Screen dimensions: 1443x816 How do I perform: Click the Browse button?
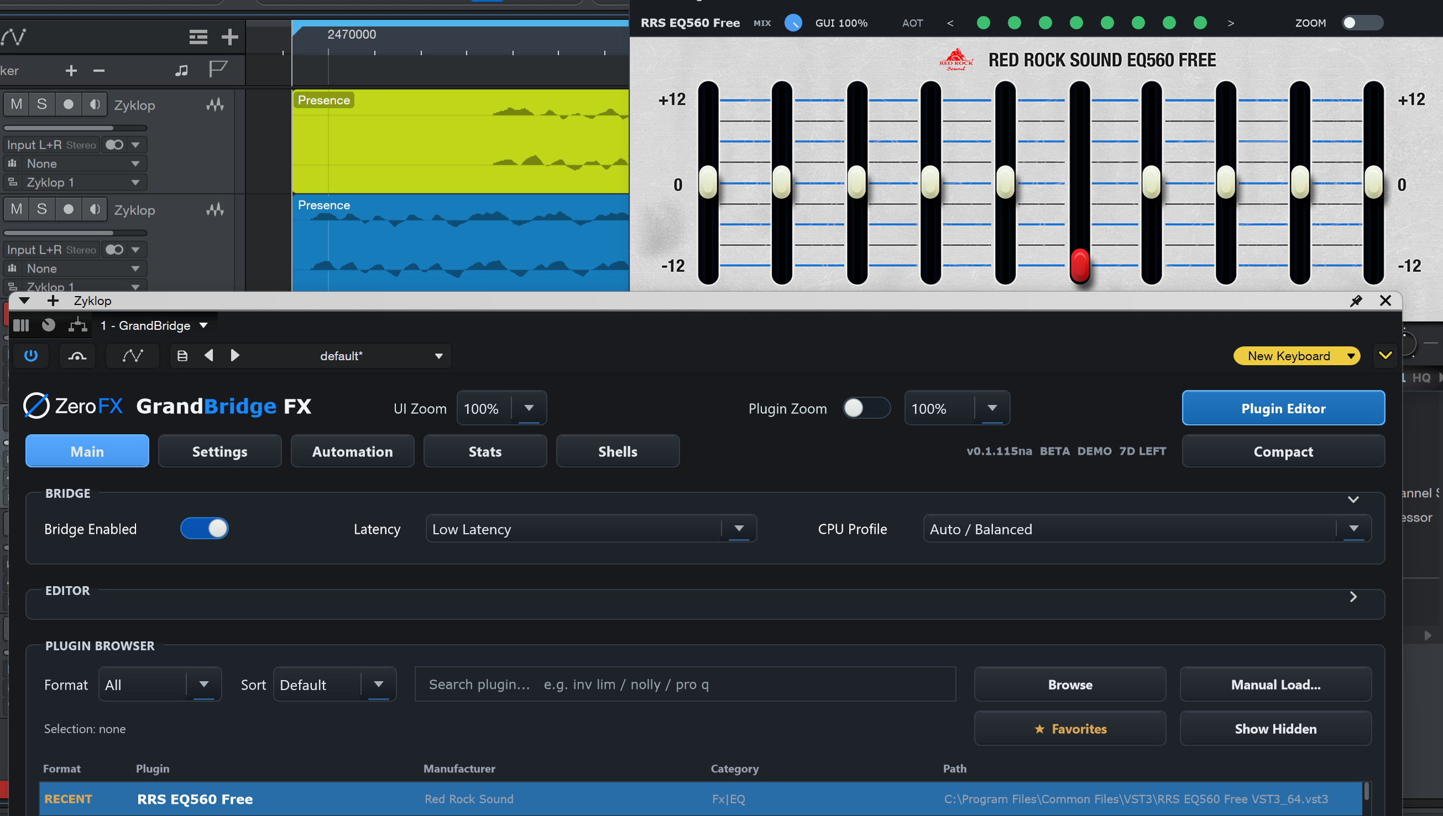1070,685
